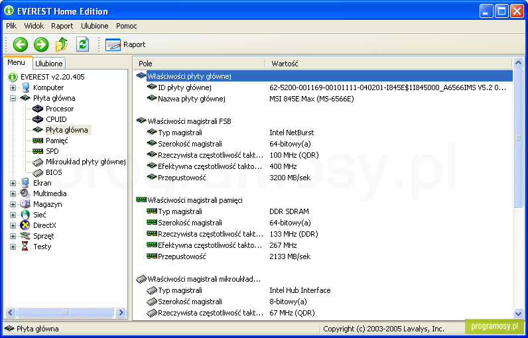
Task: Sort by the Wartość column header
Action: pos(388,64)
